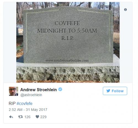Open the #covfefe hashtag link

[25, 103]
